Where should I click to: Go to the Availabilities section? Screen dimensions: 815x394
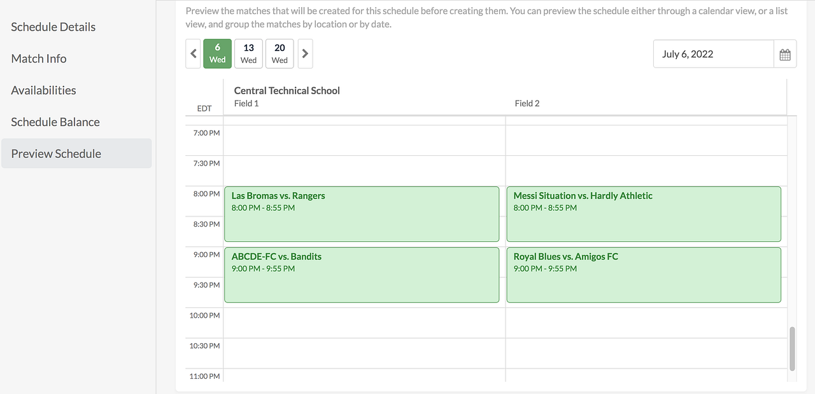click(x=43, y=90)
